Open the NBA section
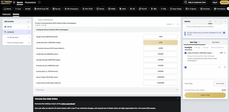 click(x=153, y=9)
